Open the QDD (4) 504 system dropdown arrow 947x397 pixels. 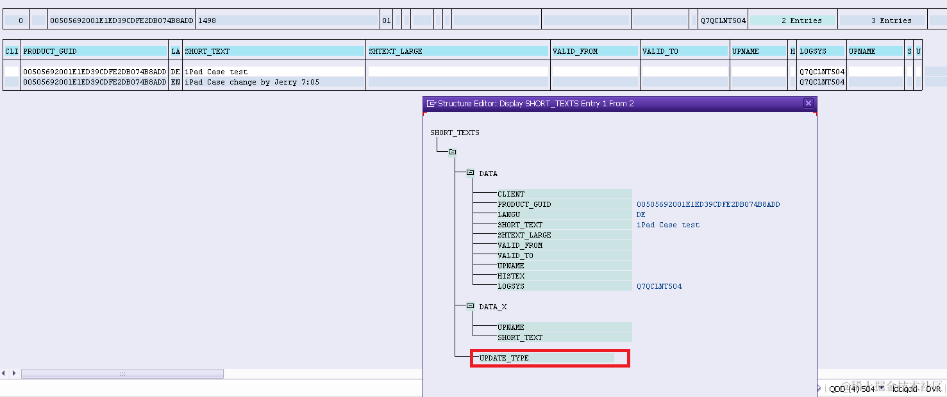point(882,388)
